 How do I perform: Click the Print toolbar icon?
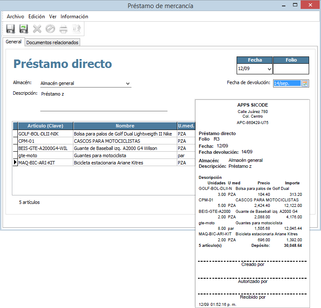click(63, 29)
